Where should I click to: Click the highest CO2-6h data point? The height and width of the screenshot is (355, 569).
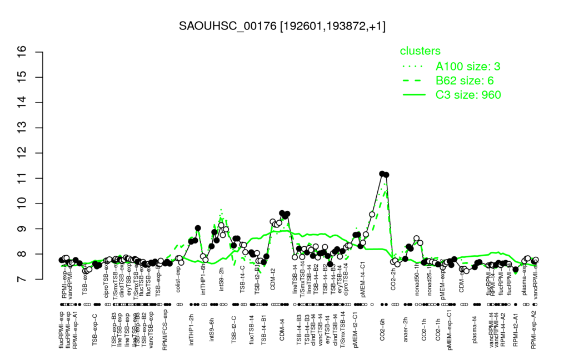[x=382, y=174]
